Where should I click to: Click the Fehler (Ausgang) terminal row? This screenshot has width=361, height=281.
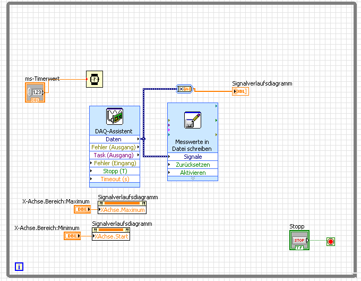(x=115, y=147)
